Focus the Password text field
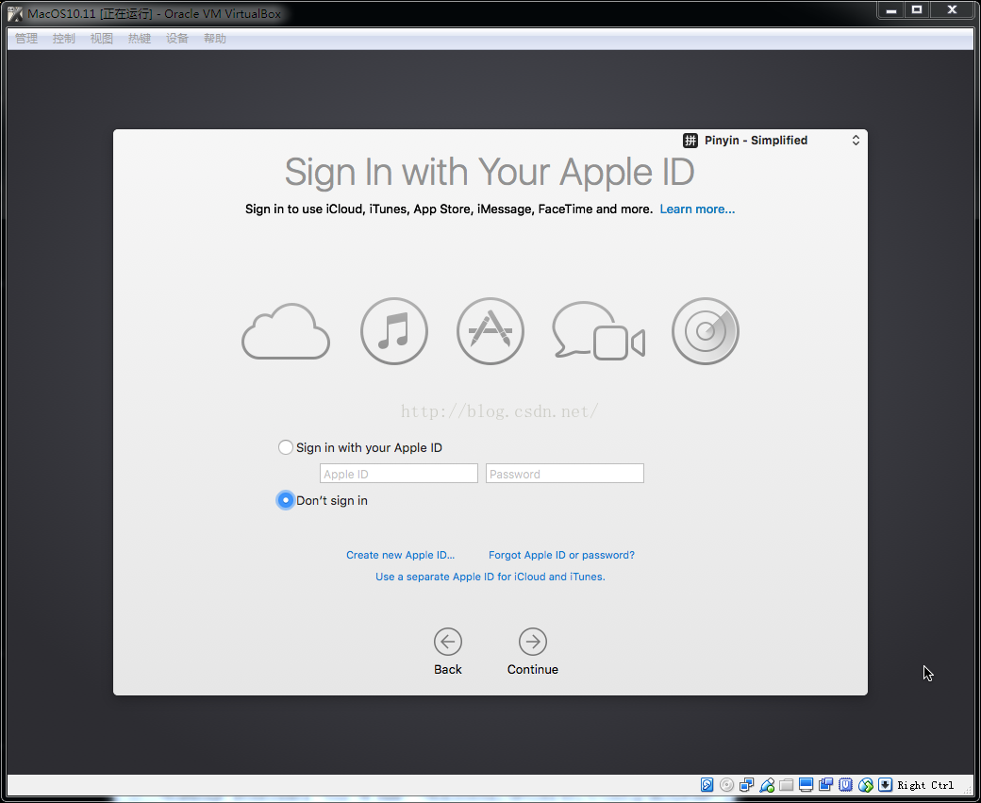The width and height of the screenshot is (981, 803). coord(564,473)
